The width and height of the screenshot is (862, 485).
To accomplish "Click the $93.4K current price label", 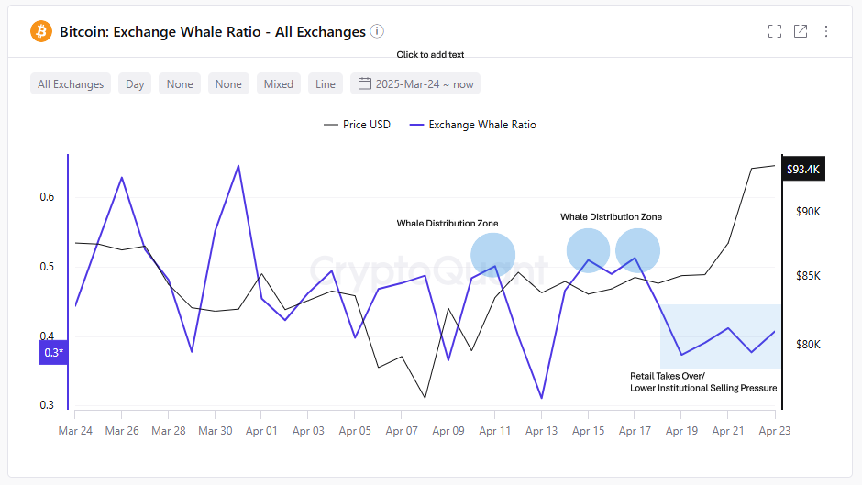I will click(803, 170).
